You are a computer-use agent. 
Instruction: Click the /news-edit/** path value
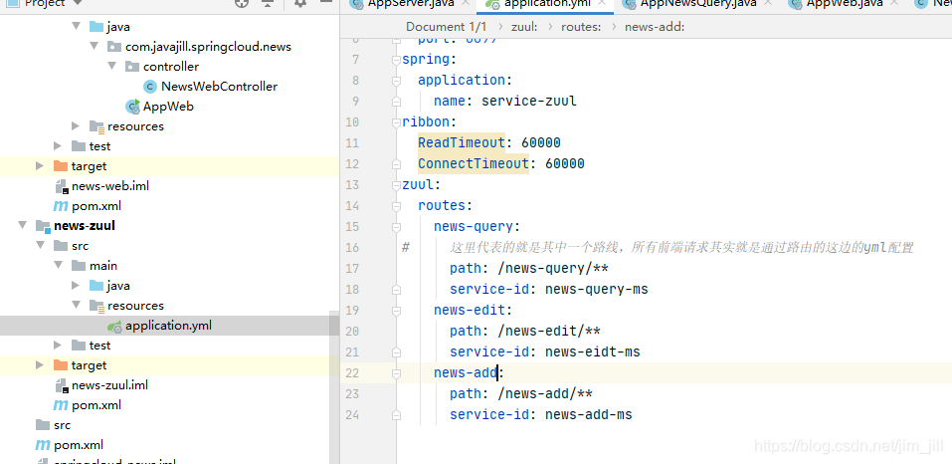pos(549,331)
